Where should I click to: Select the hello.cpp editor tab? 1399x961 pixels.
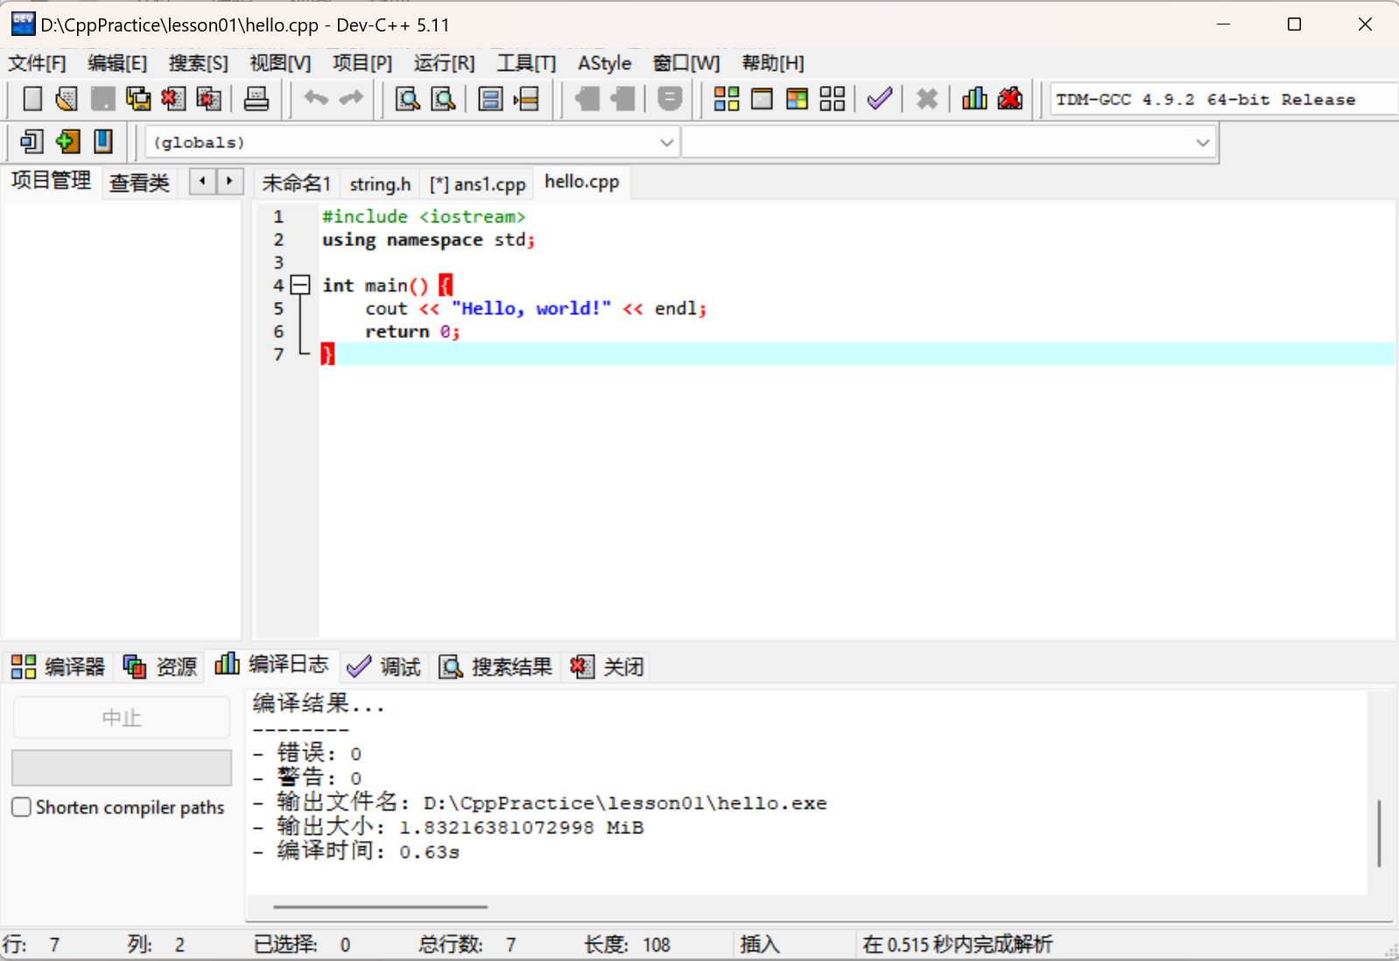(x=582, y=182)
